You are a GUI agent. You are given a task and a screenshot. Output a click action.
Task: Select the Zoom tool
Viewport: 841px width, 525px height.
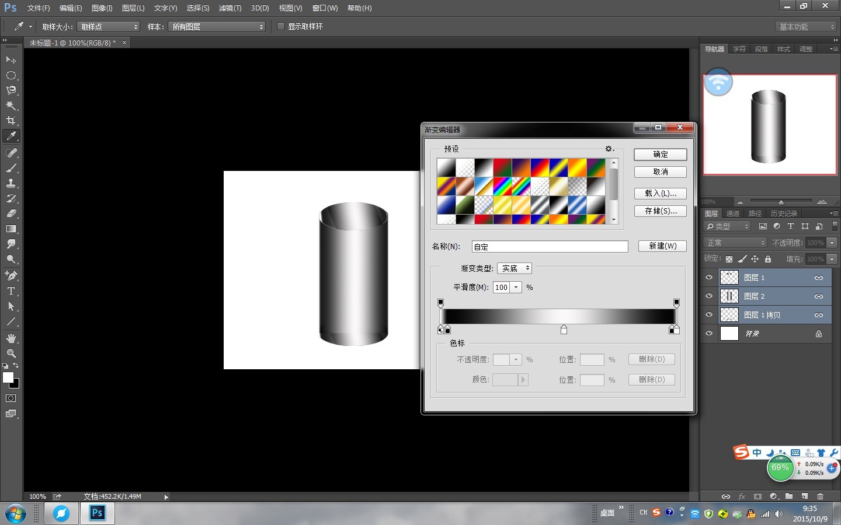[x=11, y=353]
